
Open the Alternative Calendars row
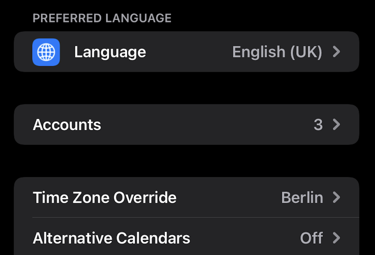tap(234, 238)
